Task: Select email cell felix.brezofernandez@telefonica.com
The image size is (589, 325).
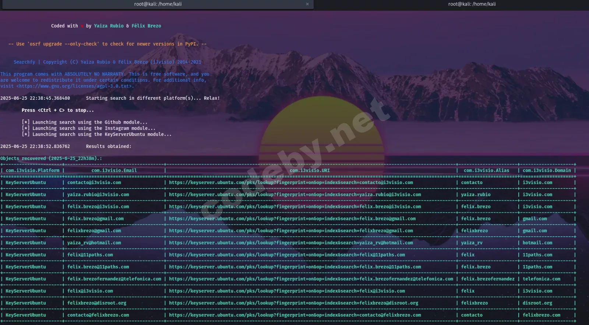Action: click(x=114, y=279)
